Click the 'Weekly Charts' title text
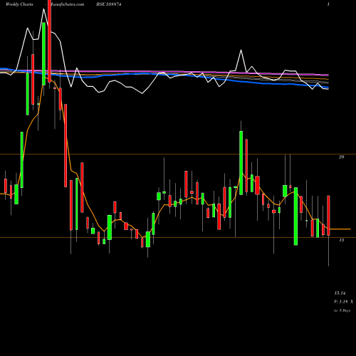356x356 pixels. [19, 4]
